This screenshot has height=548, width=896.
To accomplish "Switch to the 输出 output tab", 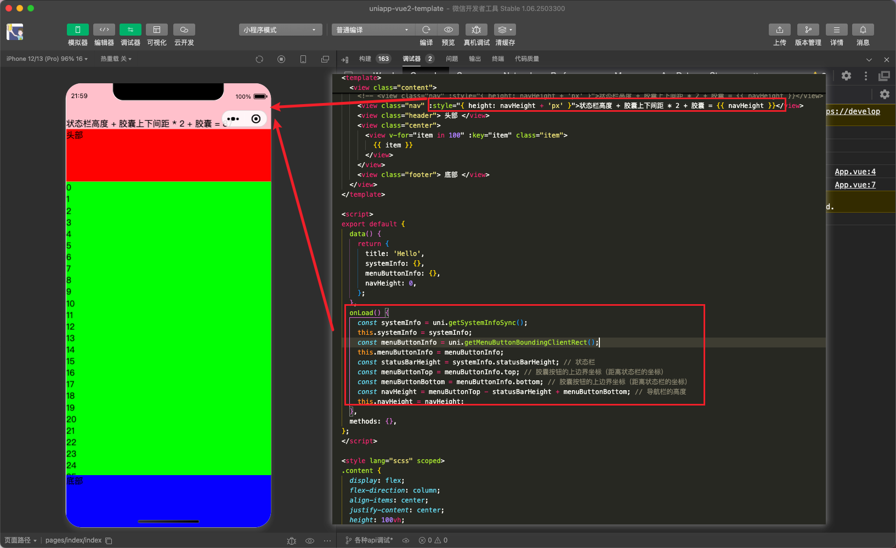I will 475,59.
